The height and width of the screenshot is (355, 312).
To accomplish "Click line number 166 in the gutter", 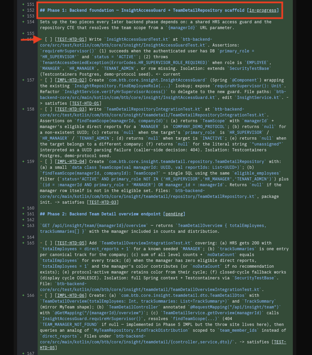I will pyautogui.click(x=30, y=295).
